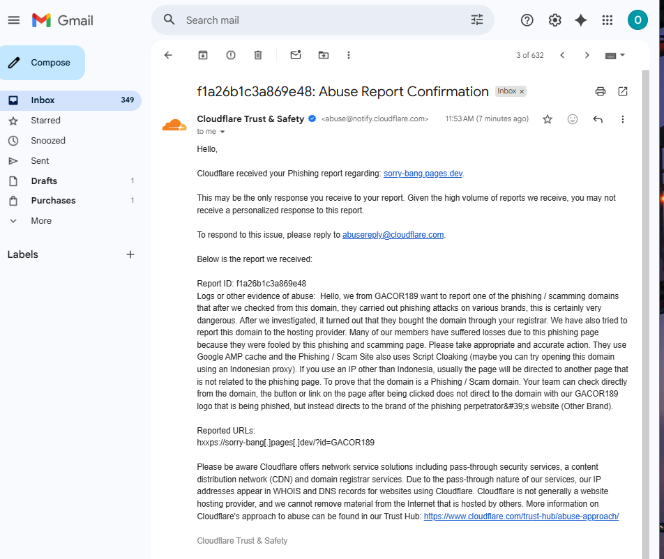Image resolution: width=664 pixels, height=559 pixels.
Task: Open input tools keyboard icon
Action: pos(611,56)
